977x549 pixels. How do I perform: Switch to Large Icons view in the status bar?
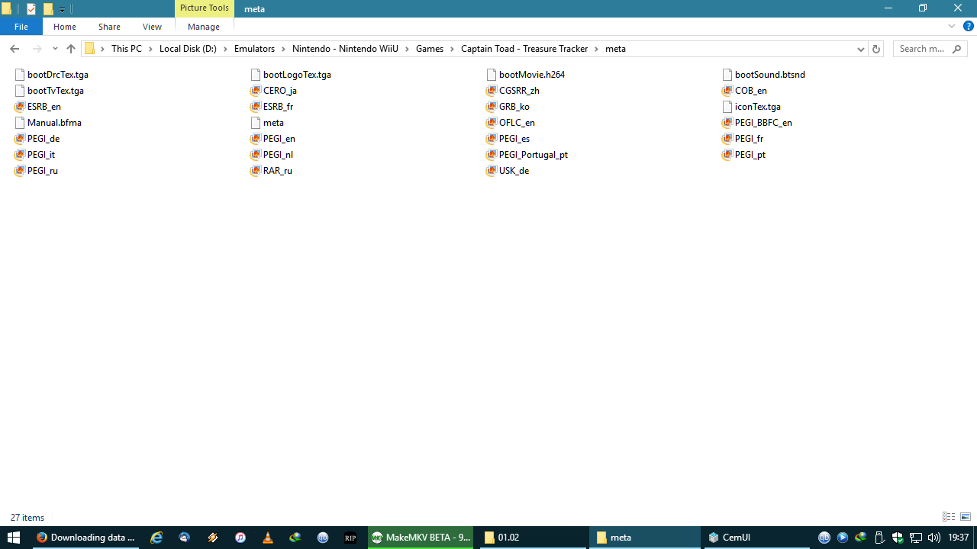click(x=966, y=517)
